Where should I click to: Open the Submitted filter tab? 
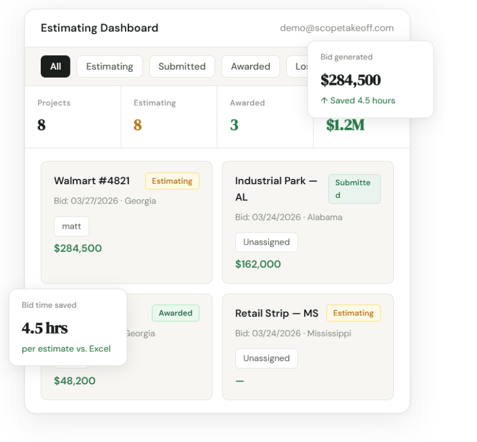coord(182,66)
